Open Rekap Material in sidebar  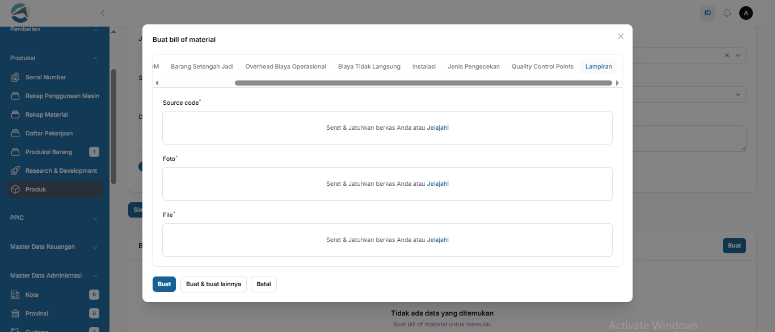click(55, 114)
